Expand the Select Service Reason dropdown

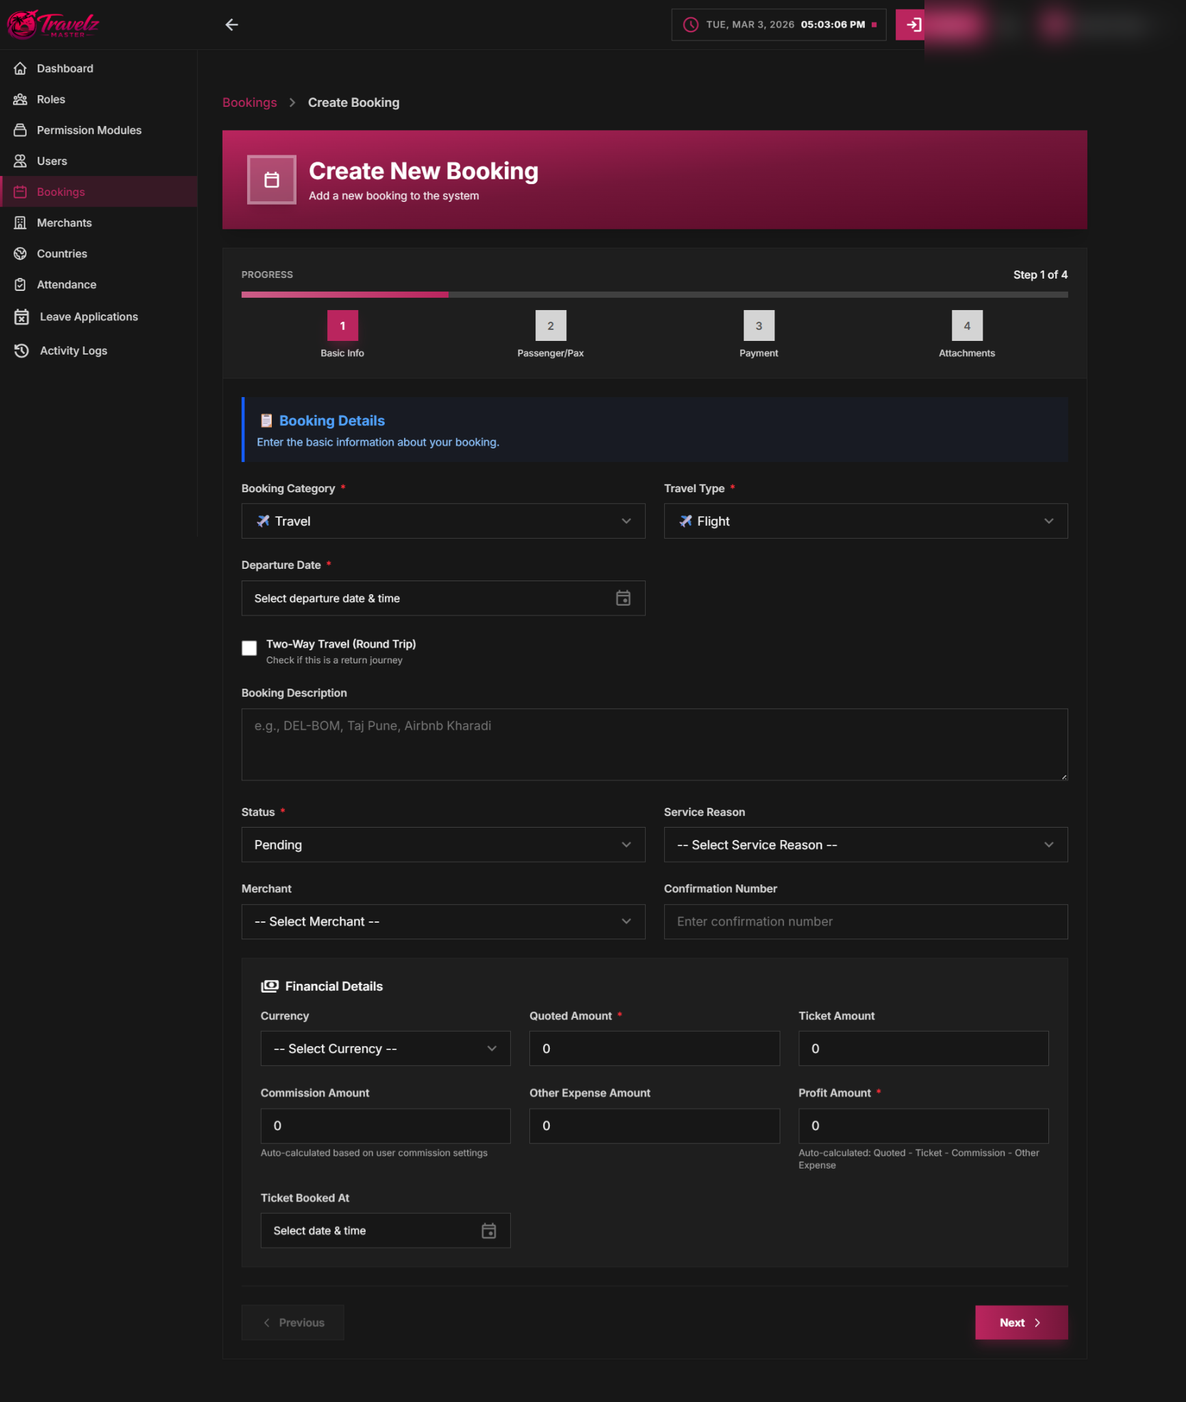point(866,845)
